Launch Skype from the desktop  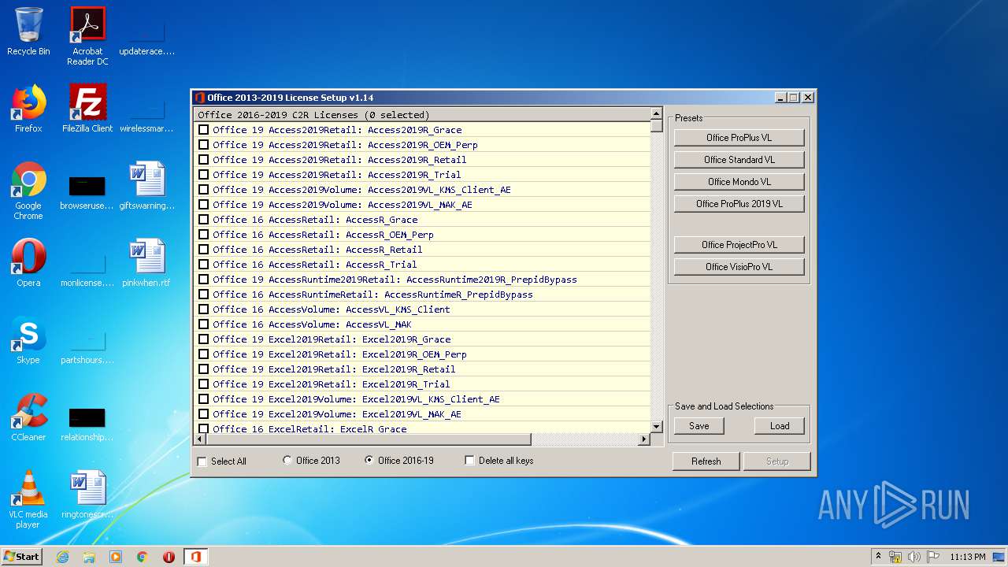28,340
